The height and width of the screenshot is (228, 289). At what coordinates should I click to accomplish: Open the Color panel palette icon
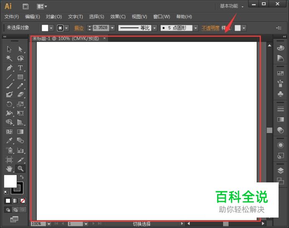281,48
